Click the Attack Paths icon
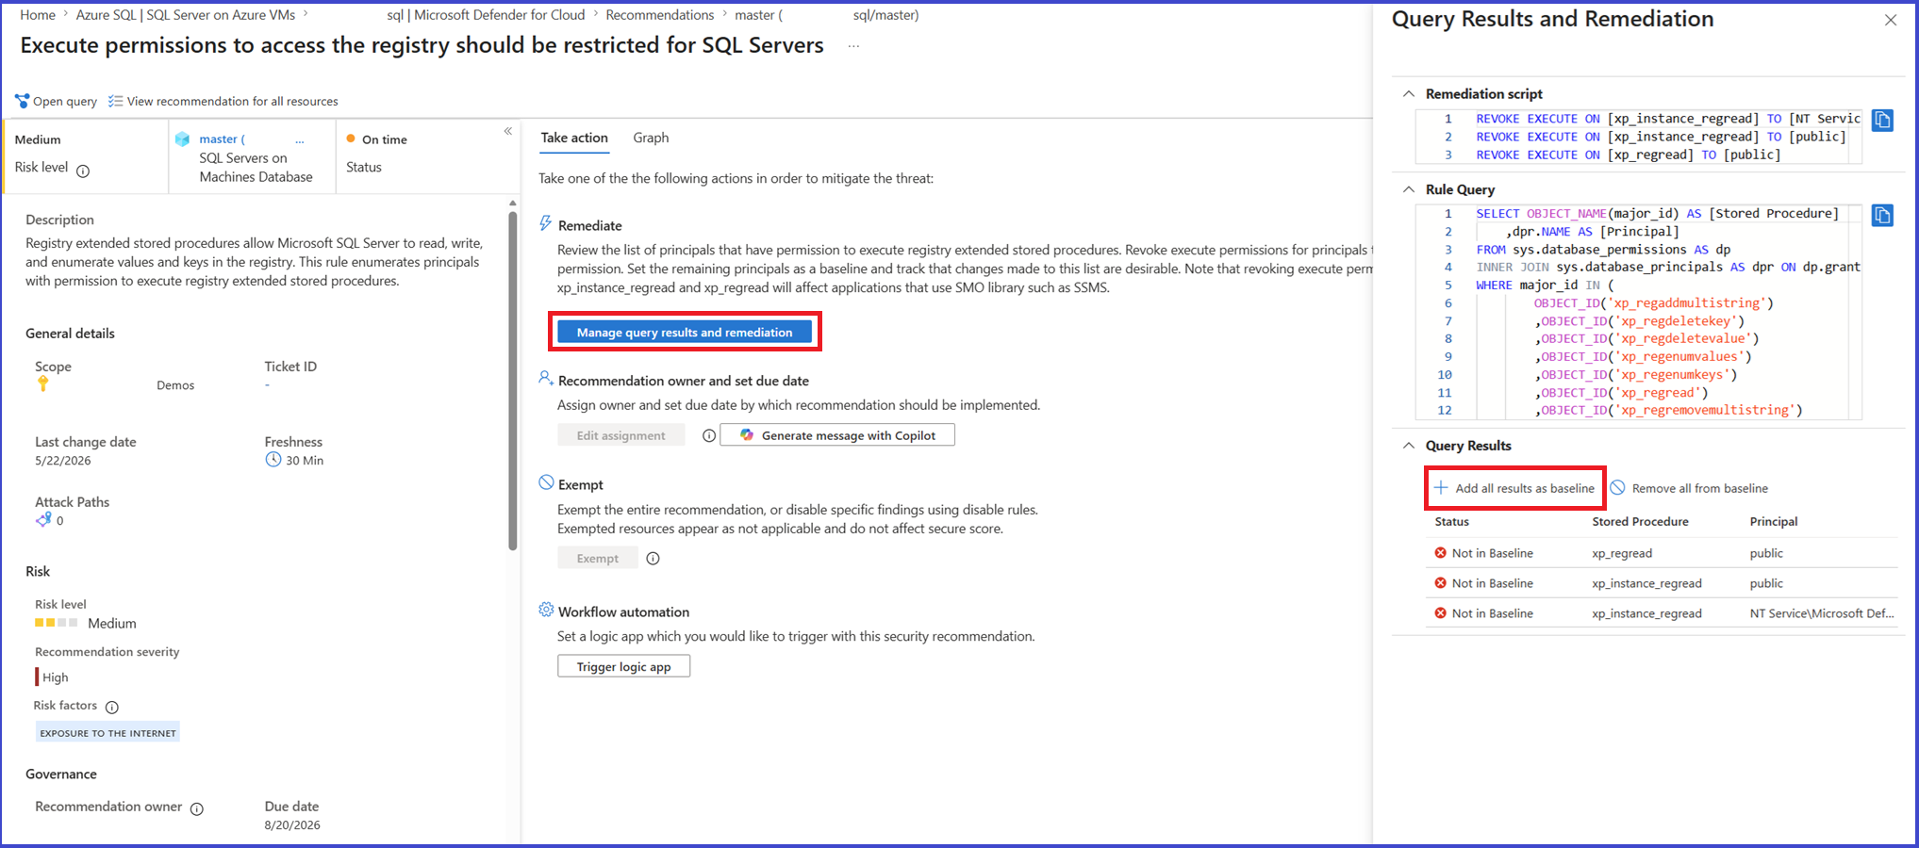Screen dimensions: 1919x848 point(43,519)
